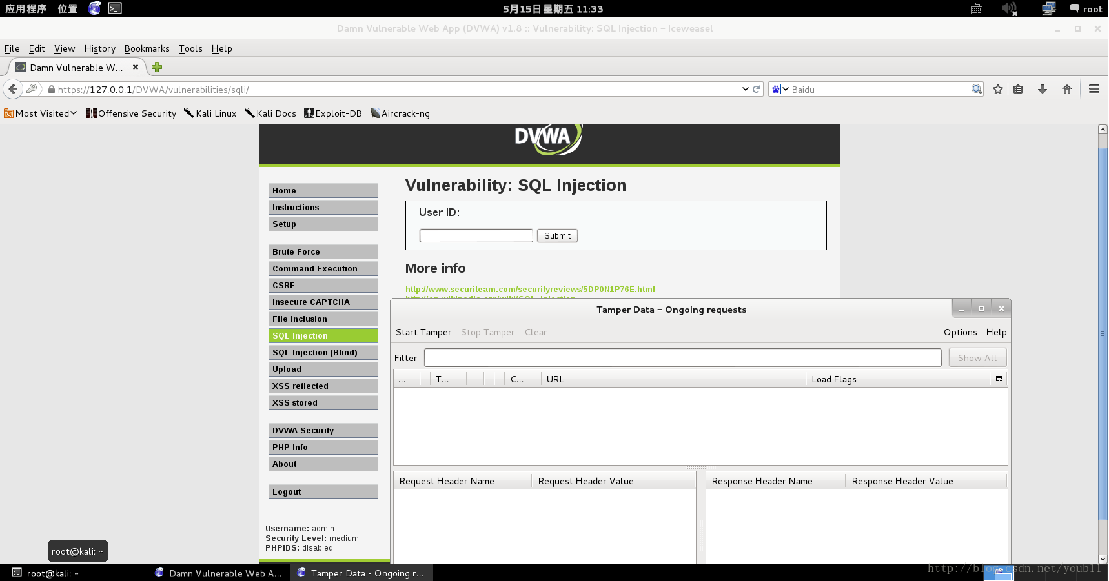Image resolution: width=1109 pixels, height=581 pixels.
Task: Open Help in Tamper Data window
Action: coord(997,332)
